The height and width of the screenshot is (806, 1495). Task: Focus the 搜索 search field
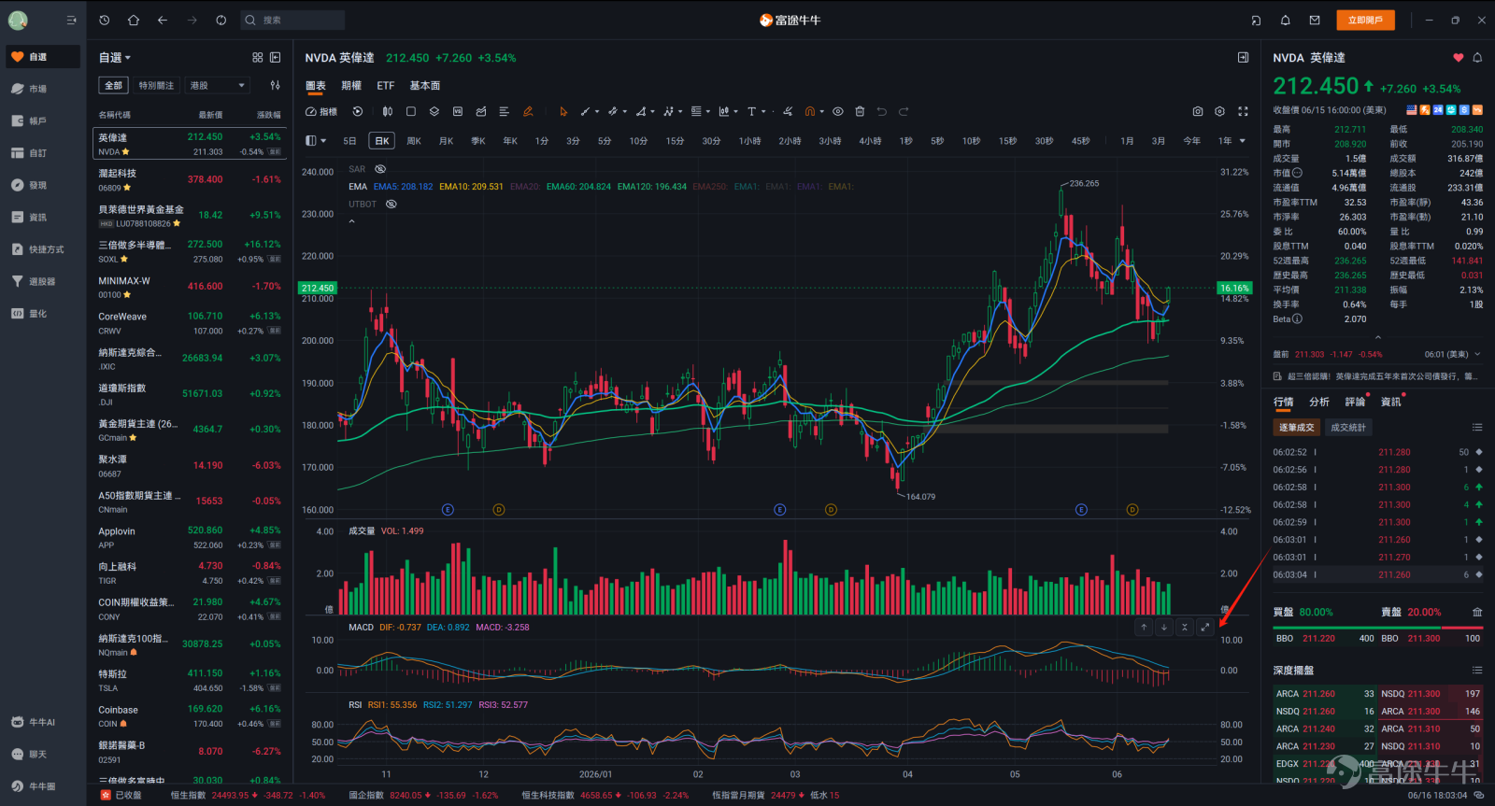point(292,20)
